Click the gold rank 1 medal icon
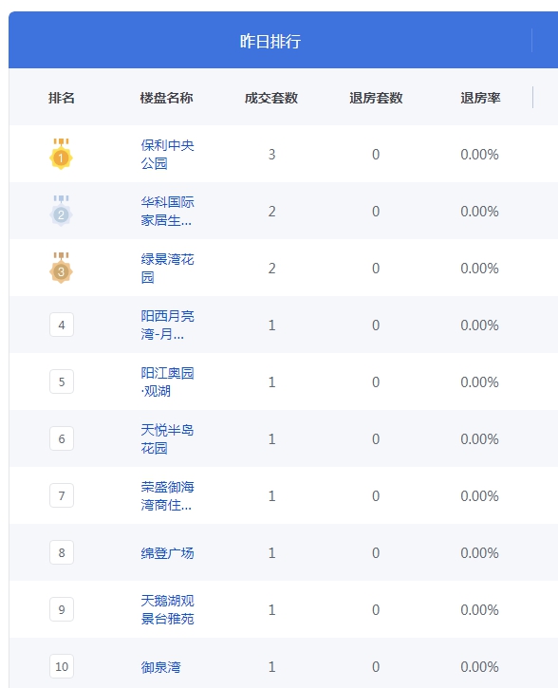The image size is (558, 688). 61,154
